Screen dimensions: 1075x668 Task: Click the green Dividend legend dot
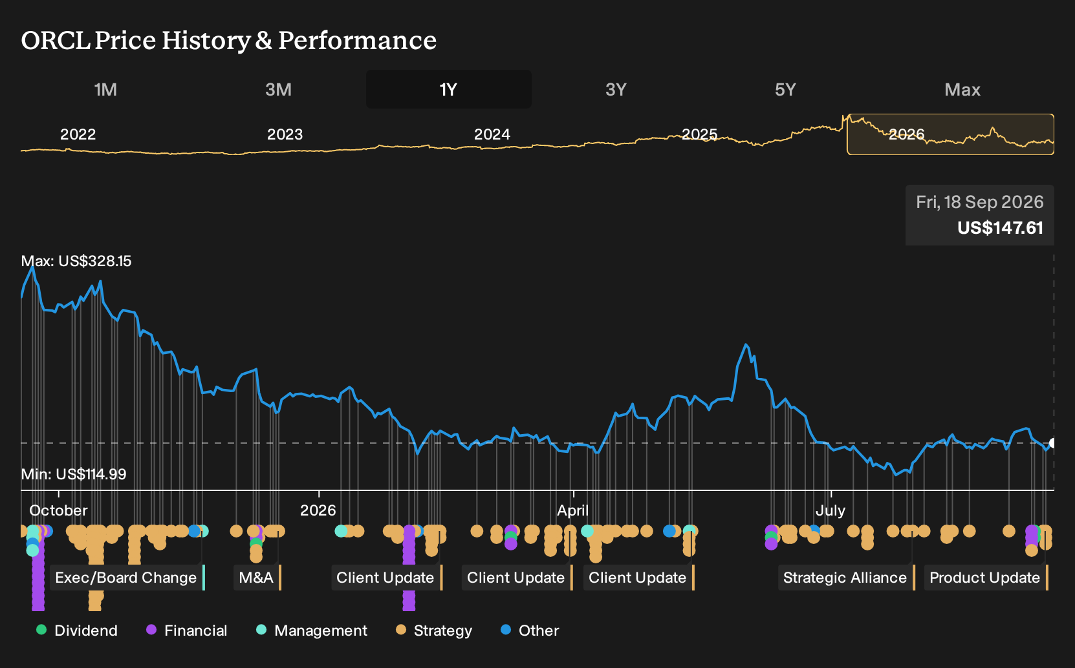pyautogui.click(x=41, y=630)
